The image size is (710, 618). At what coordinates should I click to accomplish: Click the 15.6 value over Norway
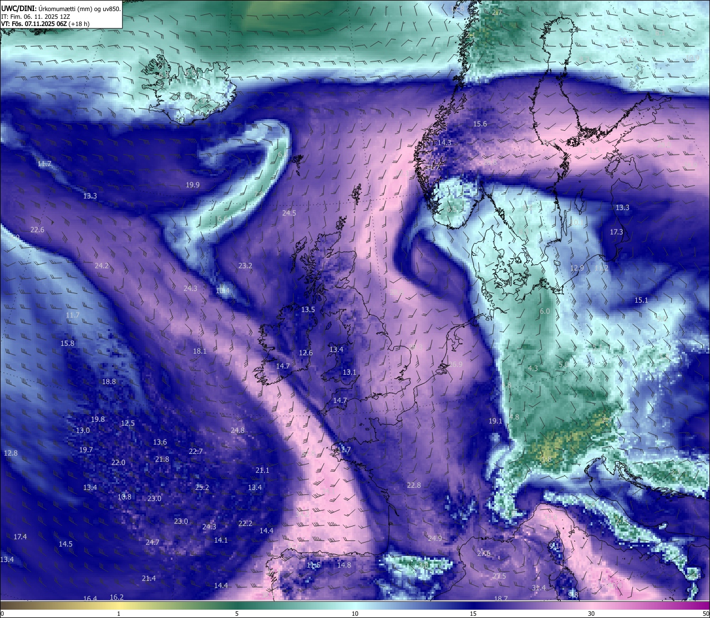click(480, 124)
